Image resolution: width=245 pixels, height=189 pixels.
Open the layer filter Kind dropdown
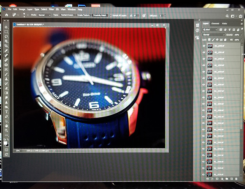click(210, 30)
